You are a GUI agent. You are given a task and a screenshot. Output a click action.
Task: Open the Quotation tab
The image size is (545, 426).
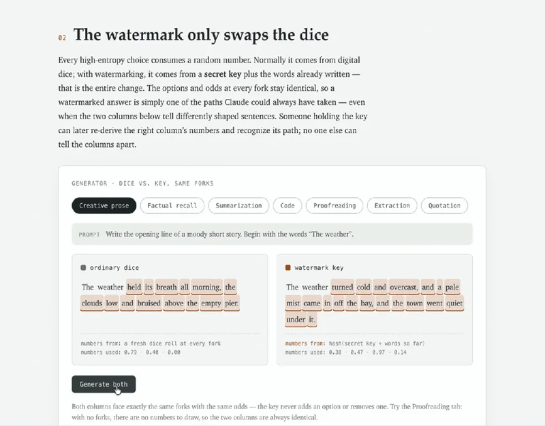tap(444, 206)
